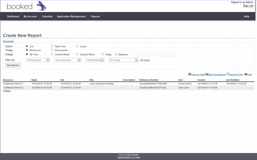Open the Application Management menu

[x=71, y=16]
